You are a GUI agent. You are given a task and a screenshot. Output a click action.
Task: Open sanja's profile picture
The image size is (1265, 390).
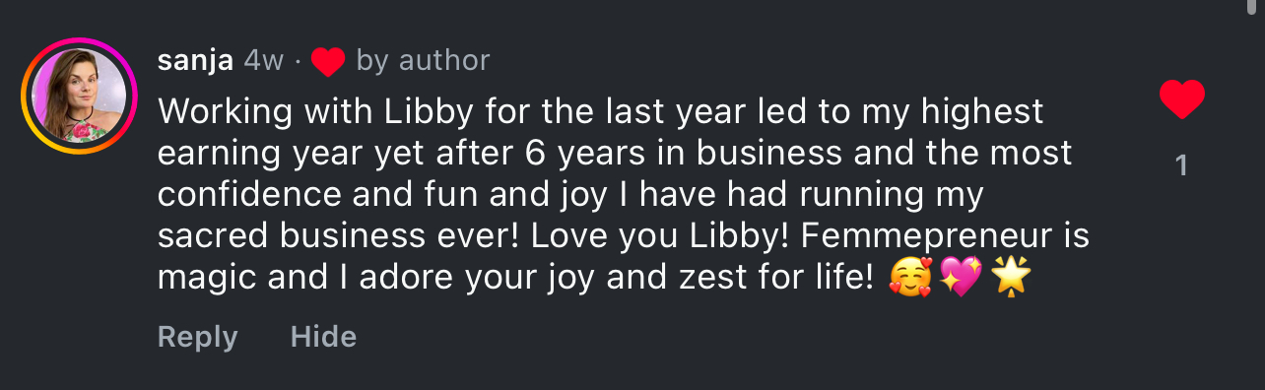[81, 96]
